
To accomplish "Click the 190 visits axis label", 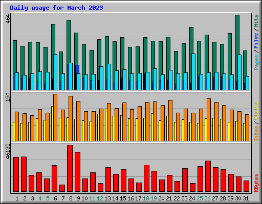I will (x=8, y=97).
